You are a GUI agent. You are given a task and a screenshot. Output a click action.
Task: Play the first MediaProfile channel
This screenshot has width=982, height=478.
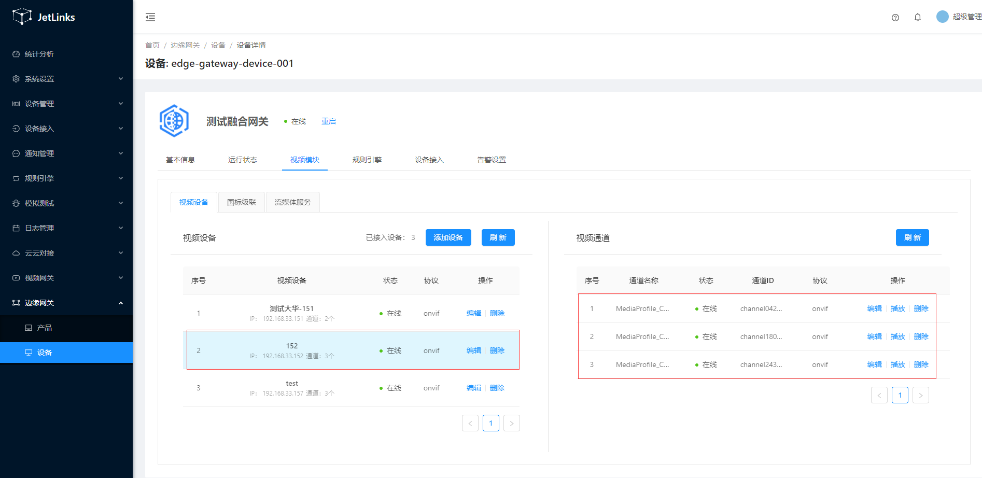pyautogui.click(x=897, y=308)
